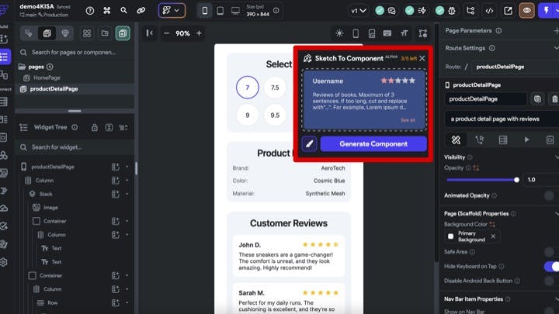Click the Primary Background color swatch
Image resolution: width=559 pixels, height=314 pixels.
[x=450, y=236]
